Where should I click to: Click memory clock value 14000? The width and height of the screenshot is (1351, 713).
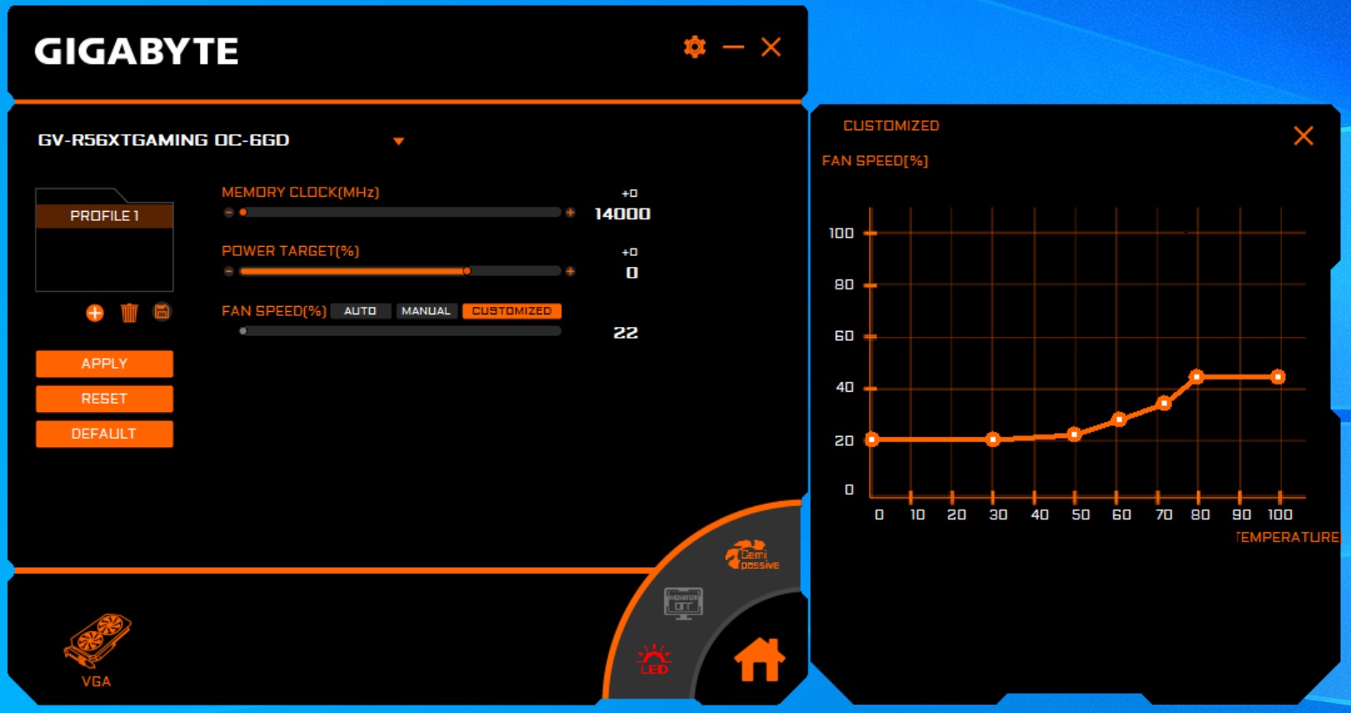click(623, 214)
